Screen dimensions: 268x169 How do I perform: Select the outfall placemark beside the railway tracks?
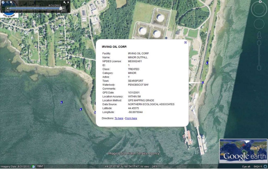[x=207, y=63]
